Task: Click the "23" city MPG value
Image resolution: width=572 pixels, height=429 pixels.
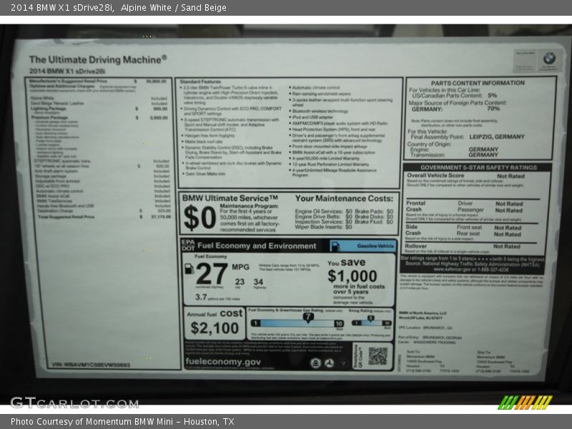Action: click(x=240, y=282)
